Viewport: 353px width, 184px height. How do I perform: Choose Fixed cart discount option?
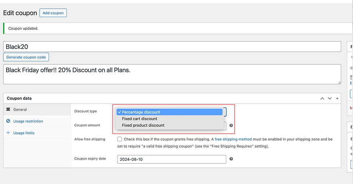[170, 119]
